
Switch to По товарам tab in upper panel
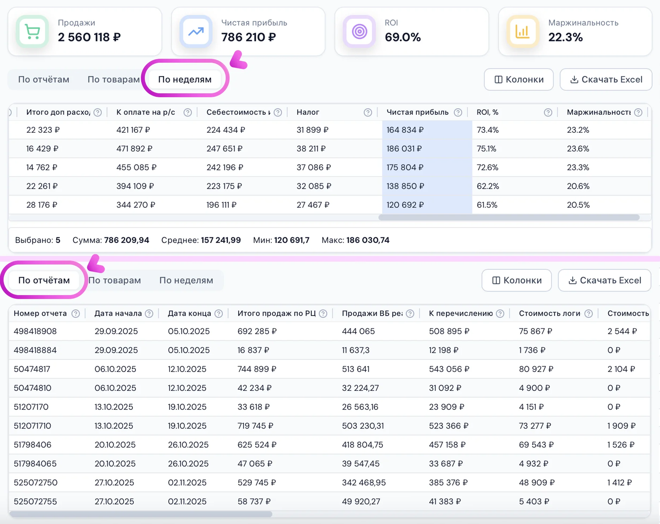(x=113, y=80)
